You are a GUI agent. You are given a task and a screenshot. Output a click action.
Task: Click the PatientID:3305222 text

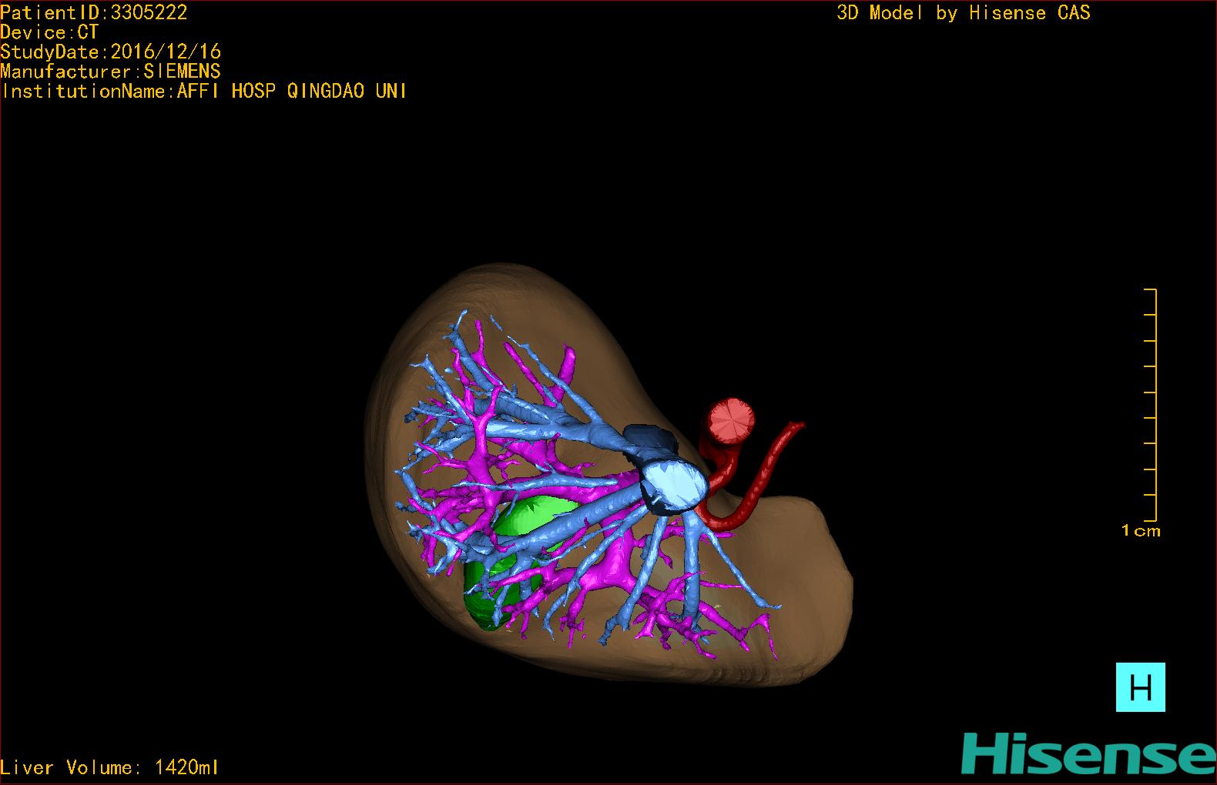(94, 12)
